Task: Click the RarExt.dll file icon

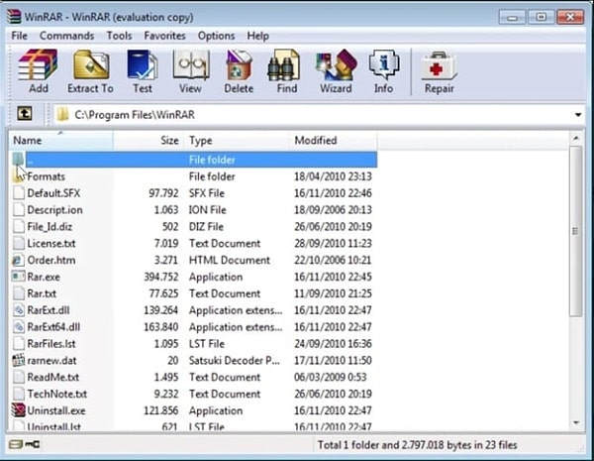Action: point(18,310)
